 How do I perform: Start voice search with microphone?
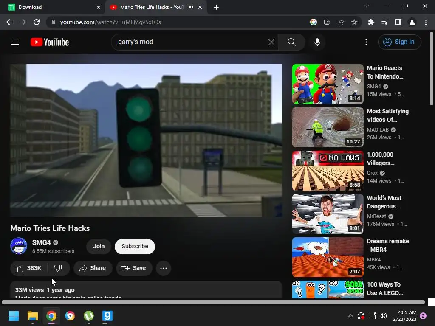tap(317, 42)
